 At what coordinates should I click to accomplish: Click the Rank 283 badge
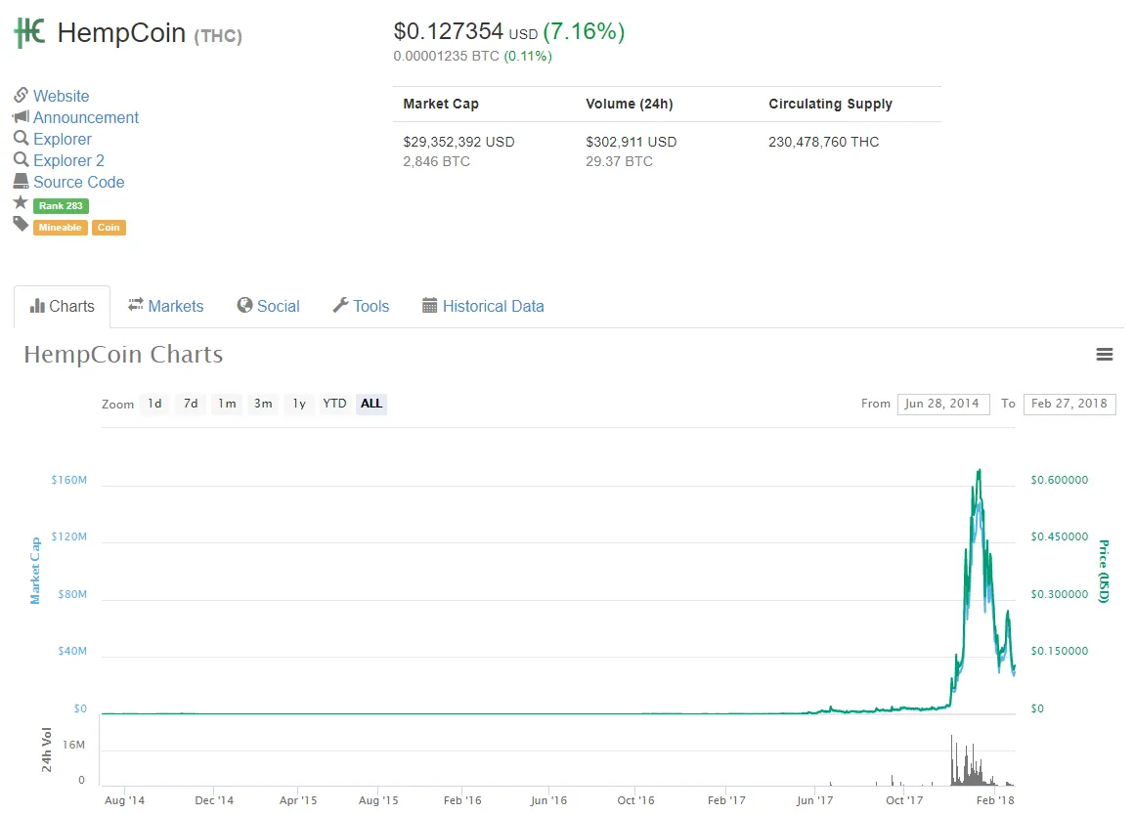point(61,206)
